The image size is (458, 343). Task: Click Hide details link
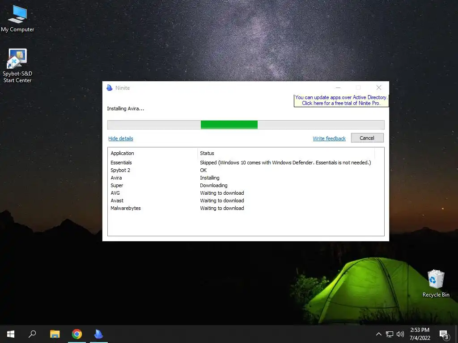click(x=121, y=138)
